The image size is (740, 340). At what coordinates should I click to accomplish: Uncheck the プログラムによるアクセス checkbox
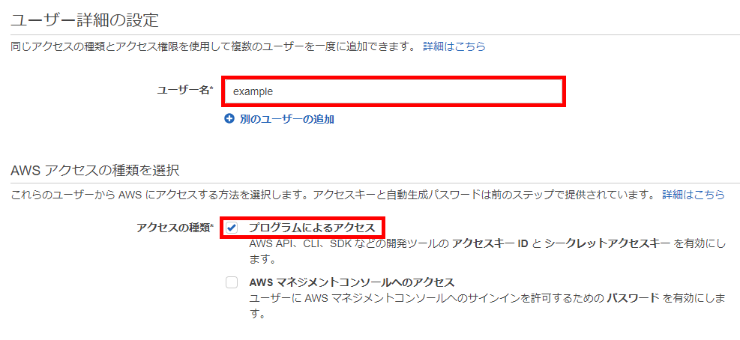pyautogui.click(x=231, y=228)
